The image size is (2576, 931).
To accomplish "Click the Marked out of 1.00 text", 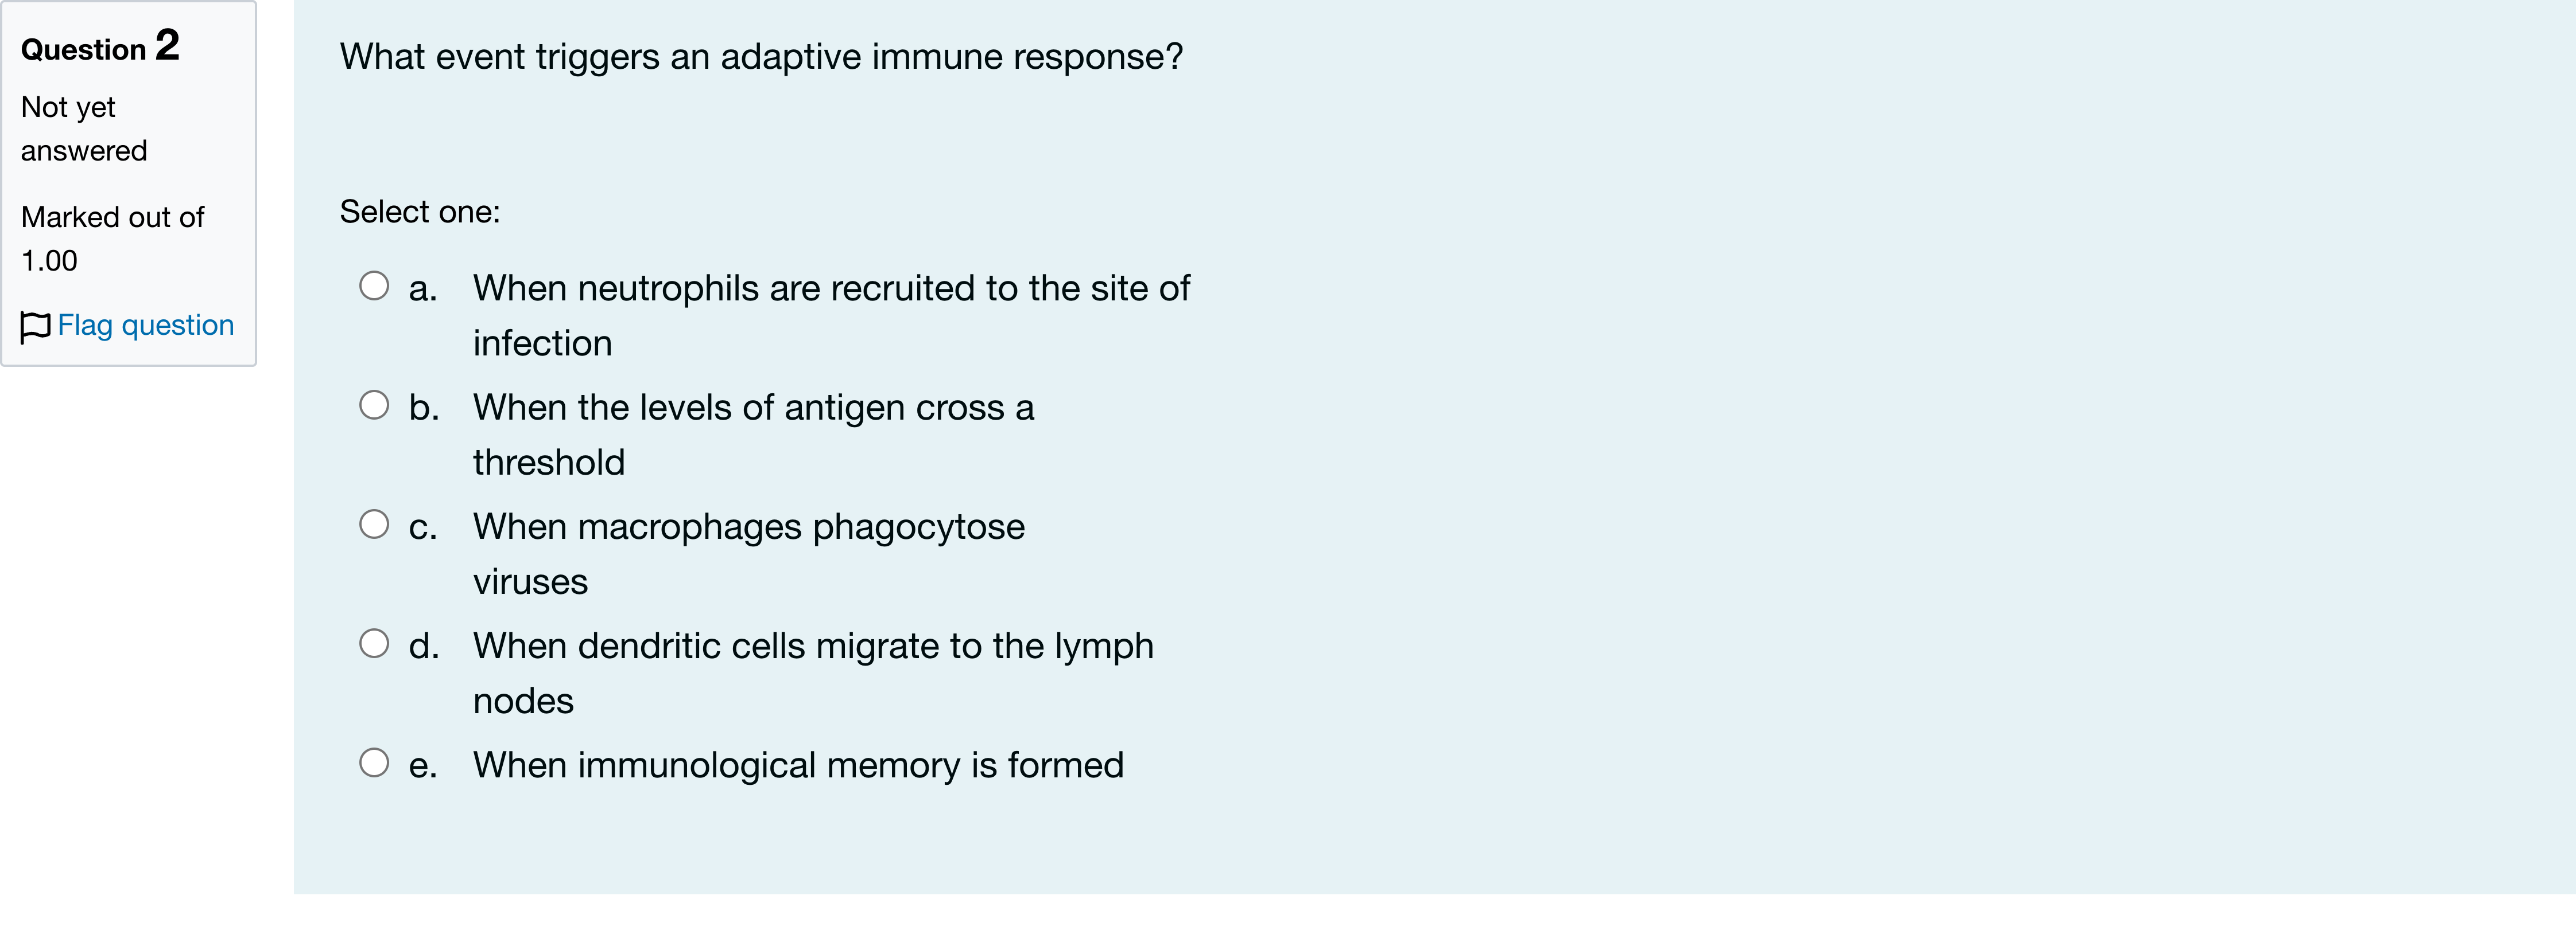I will (112, 238).
